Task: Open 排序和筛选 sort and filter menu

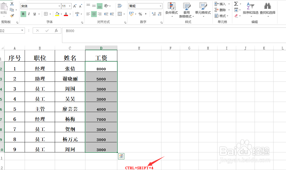Action: [251, 10]
